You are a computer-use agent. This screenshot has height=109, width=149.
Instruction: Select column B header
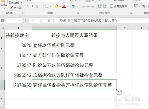74,28
